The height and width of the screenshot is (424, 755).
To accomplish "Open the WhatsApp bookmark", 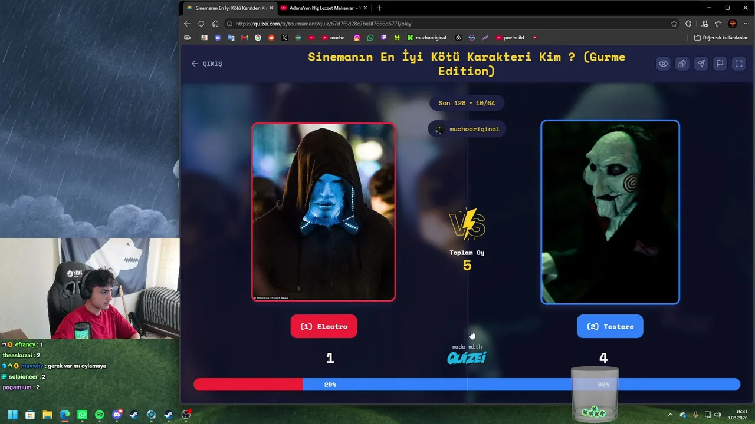I will coord(370,38).
